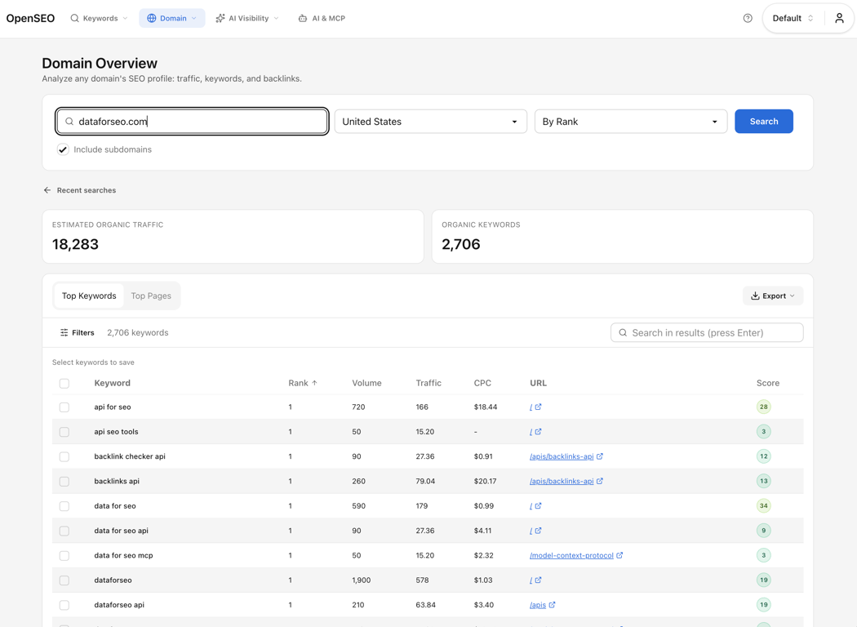Open external link icon for data for seo
The image size is (857, 627).
click(x=538, y=505)
